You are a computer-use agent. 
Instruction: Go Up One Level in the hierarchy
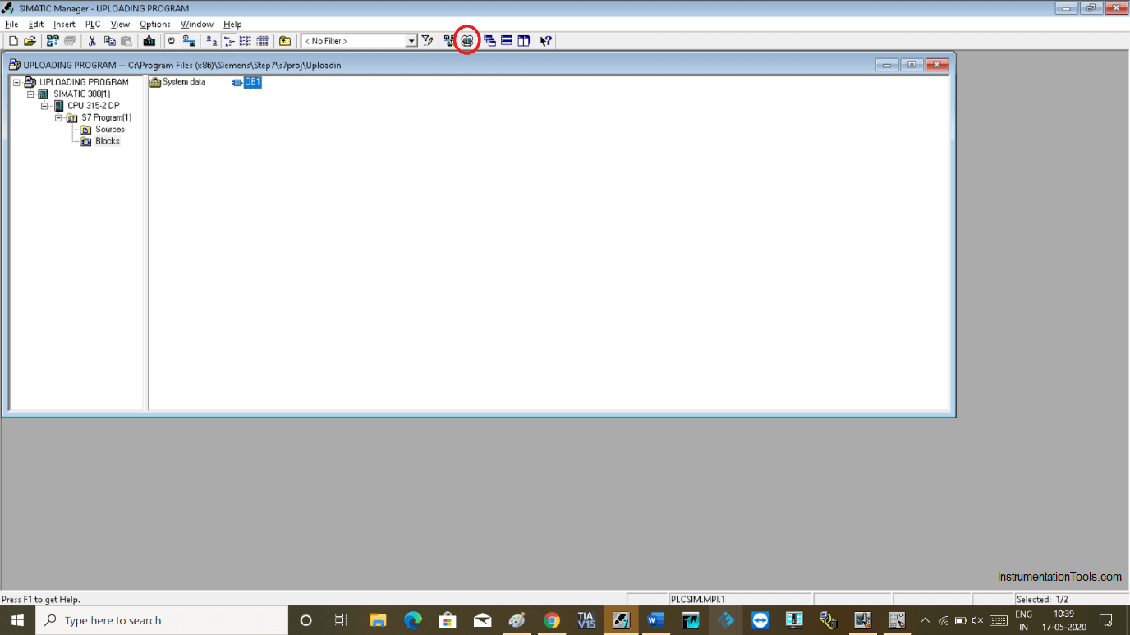click(x=285, y=41)
